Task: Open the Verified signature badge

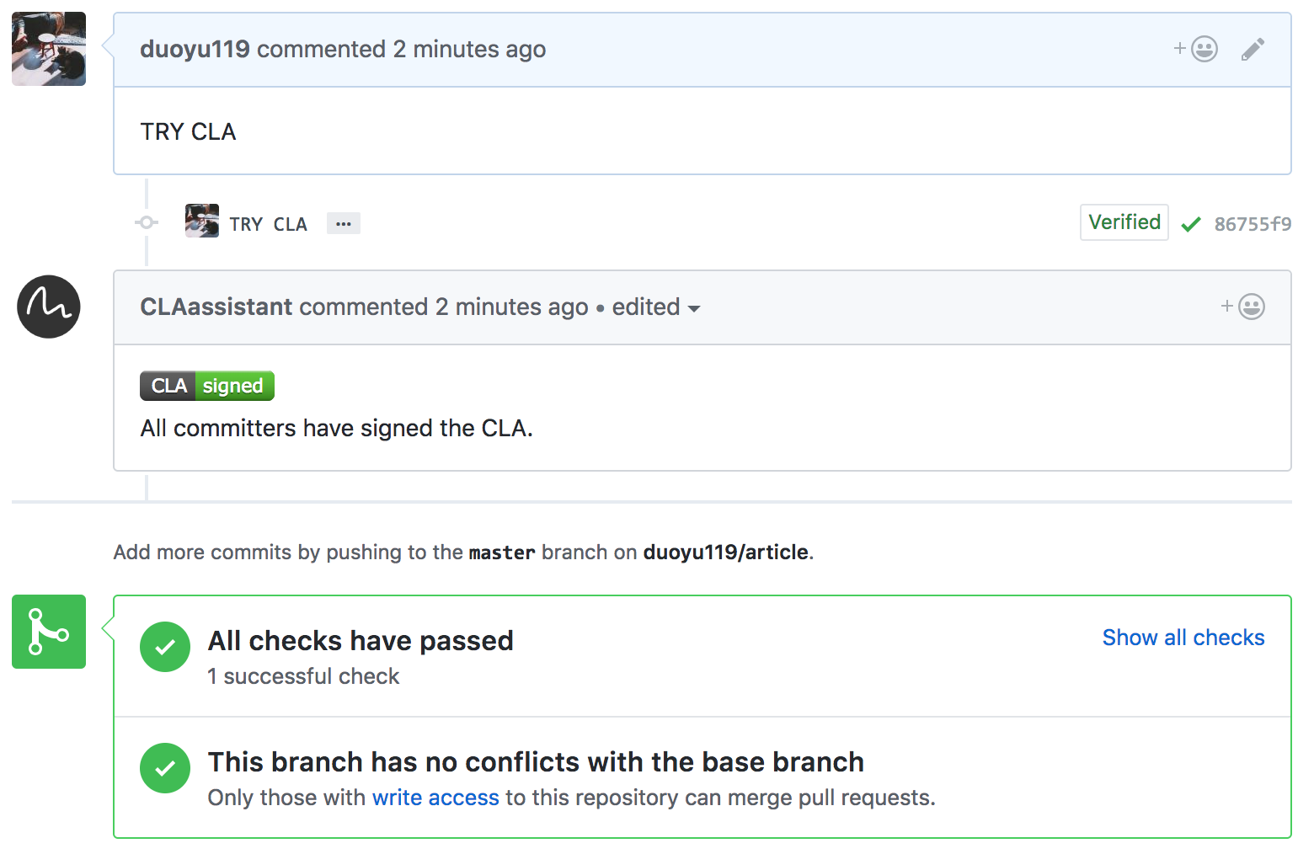Action: coord(1124,222)
